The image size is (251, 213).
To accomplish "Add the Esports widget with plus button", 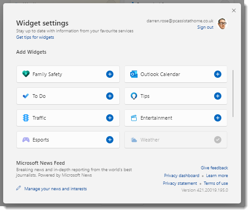I will pyautogui.click(x=110, y=140).
